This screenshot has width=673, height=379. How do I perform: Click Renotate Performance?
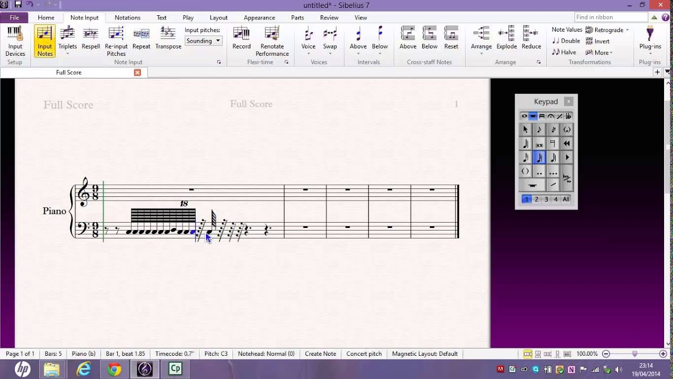pyautogui.click(x=272, y=42)
